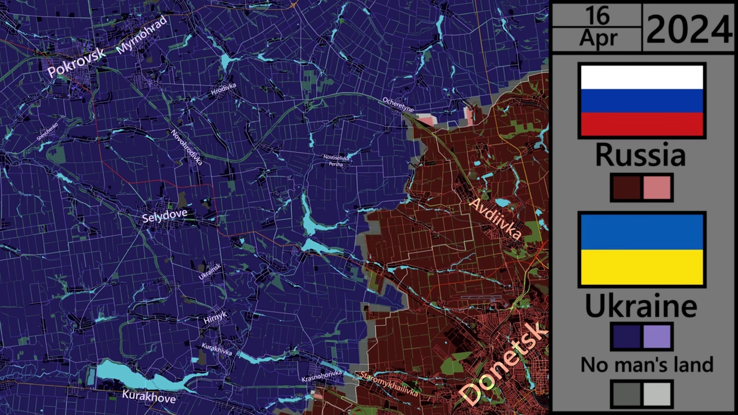Click the Ocheretyne village label

coord(398,105)
